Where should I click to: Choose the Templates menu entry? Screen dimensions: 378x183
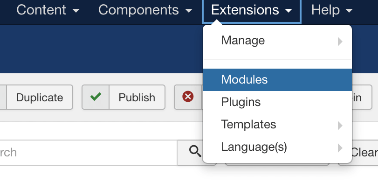coord(277,125)
